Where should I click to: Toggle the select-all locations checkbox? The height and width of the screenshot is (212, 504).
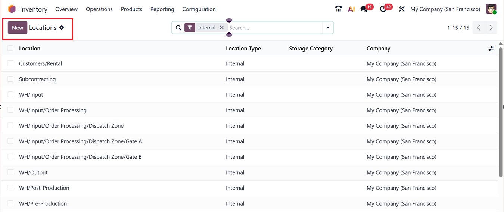10,48
